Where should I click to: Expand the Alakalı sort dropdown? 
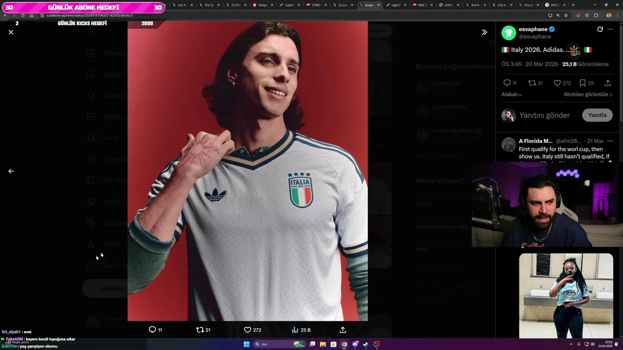pyautogui.click(x=512, y=94)
